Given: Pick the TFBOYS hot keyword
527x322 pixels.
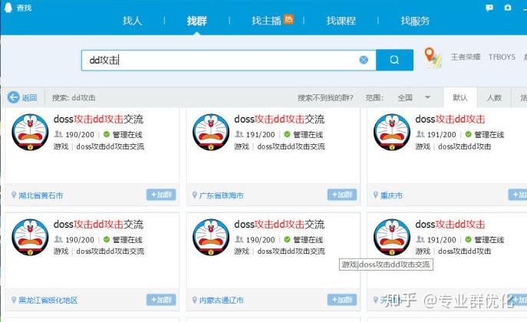Looking at the screenshot, I should [502, 57].
